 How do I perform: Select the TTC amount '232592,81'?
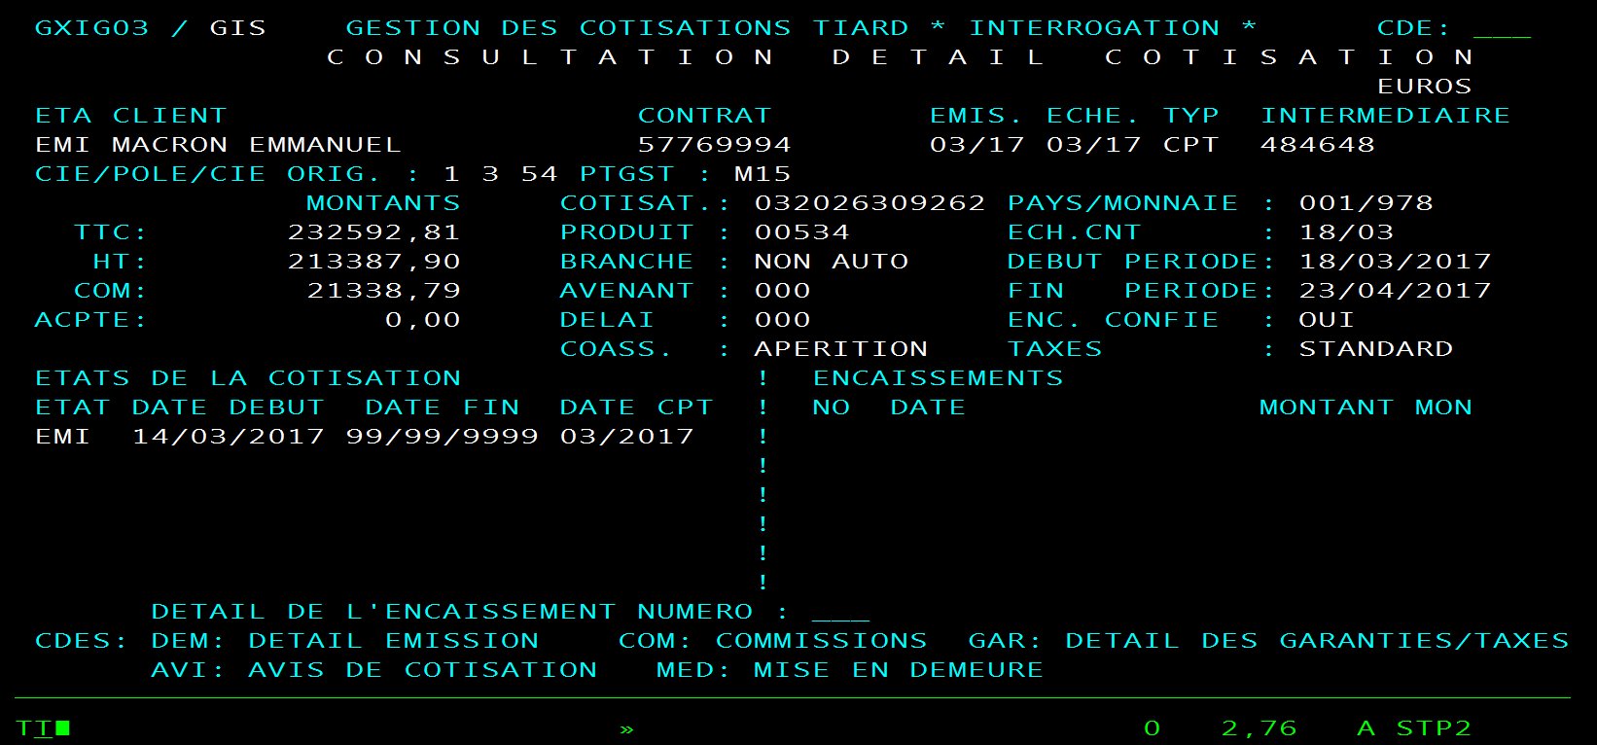click(373, 232)
